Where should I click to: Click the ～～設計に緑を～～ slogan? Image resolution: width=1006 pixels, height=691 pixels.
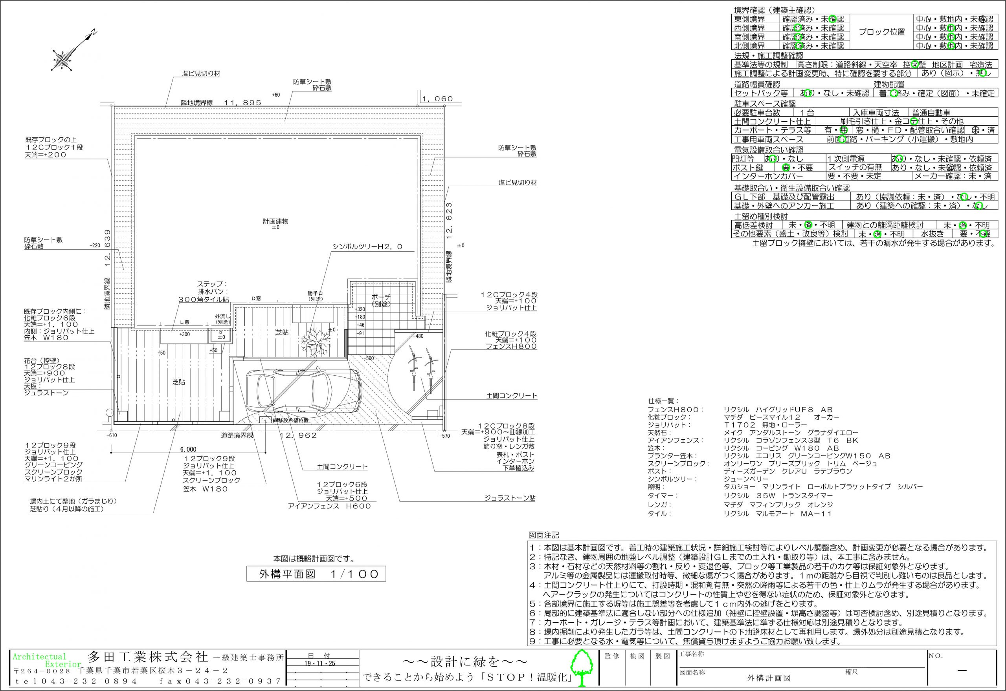click(x=466, y=662)
